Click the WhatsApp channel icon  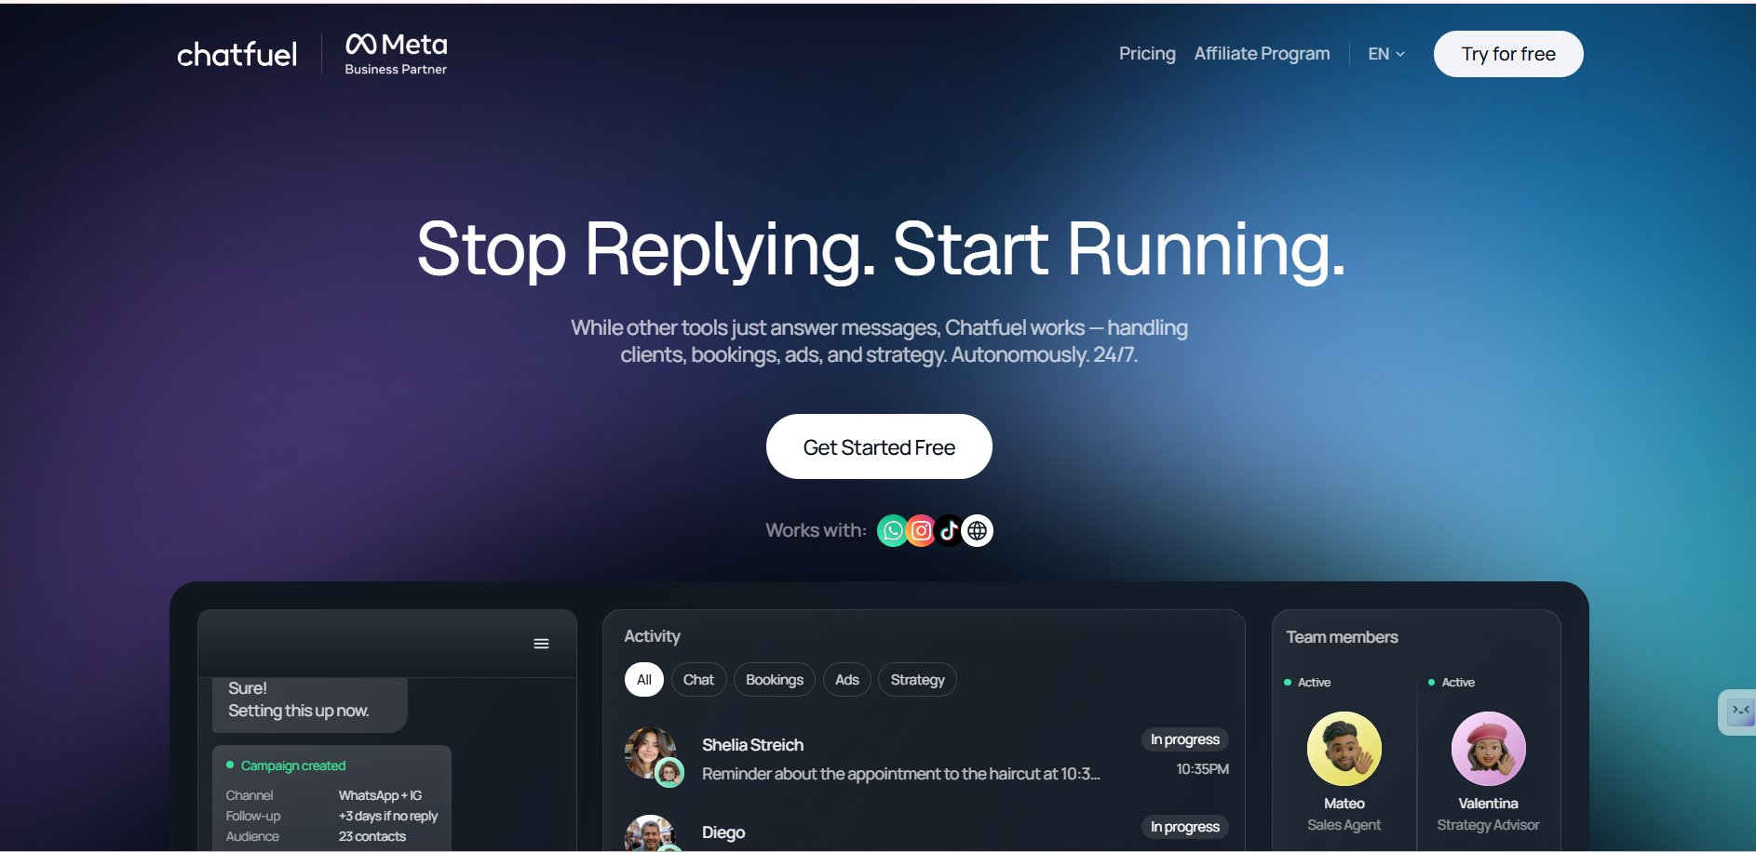tap(892, 530)
